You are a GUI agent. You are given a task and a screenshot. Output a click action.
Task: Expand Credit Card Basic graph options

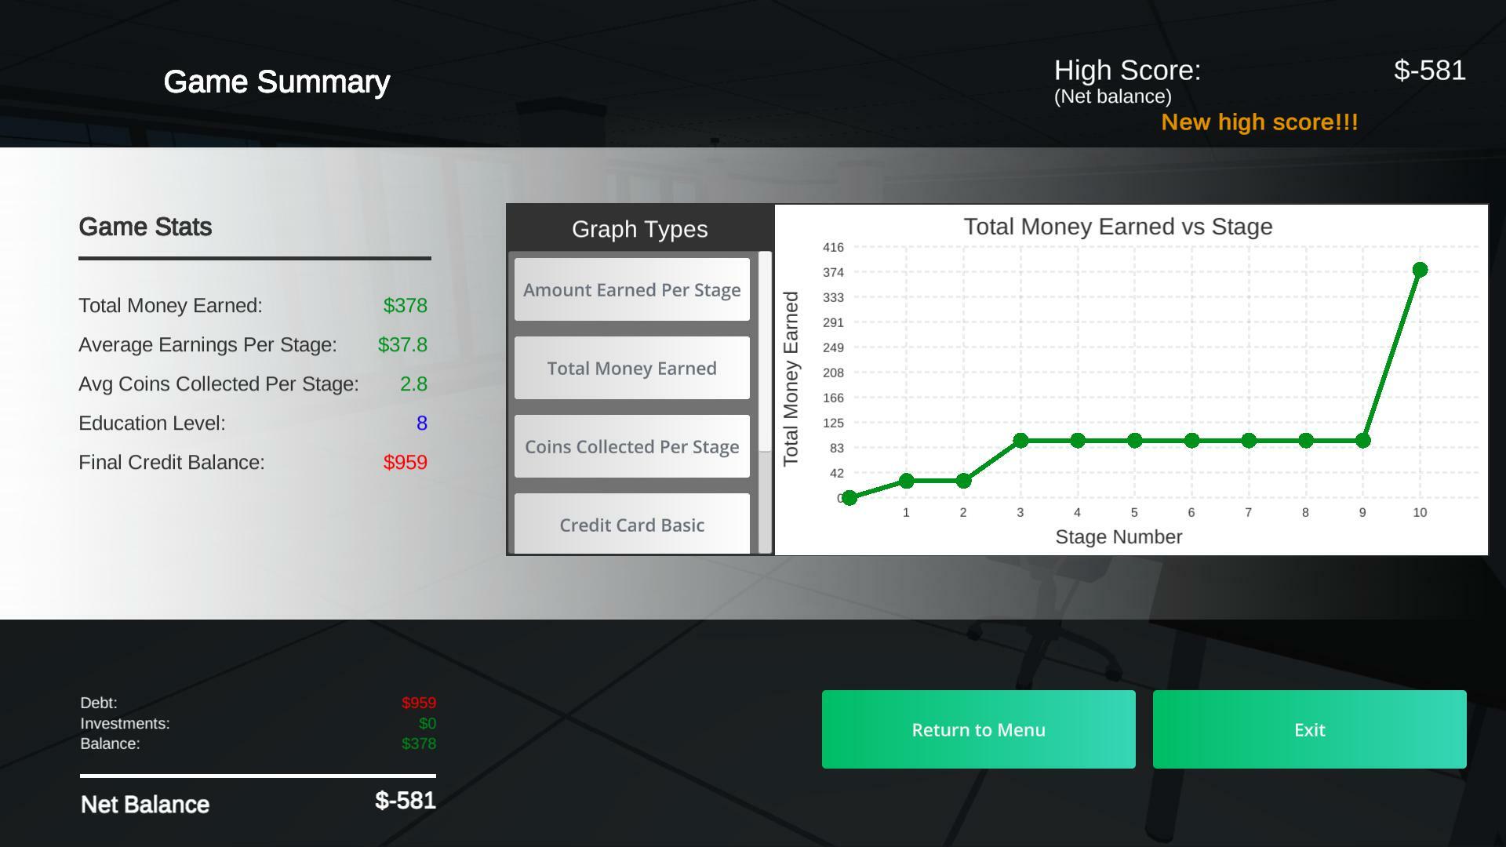point(632,525)
